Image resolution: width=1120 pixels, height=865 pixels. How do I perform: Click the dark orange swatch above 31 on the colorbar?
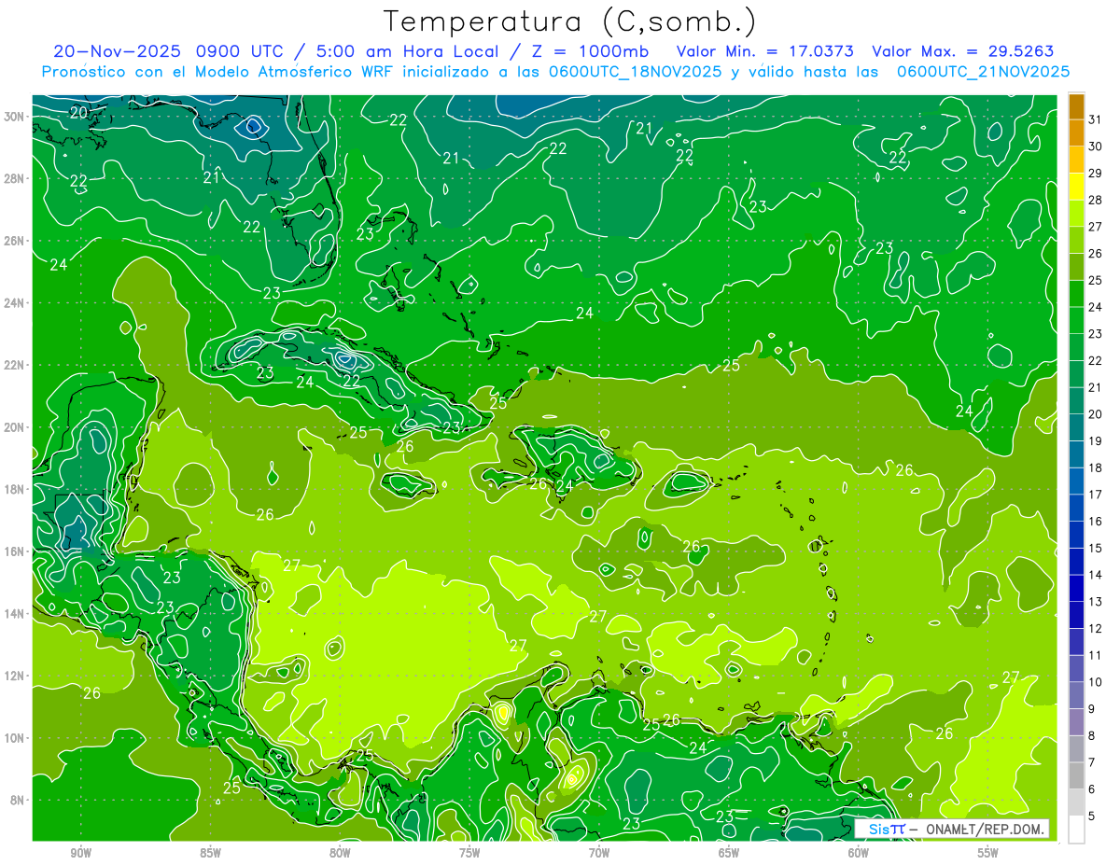point(1076,106)
